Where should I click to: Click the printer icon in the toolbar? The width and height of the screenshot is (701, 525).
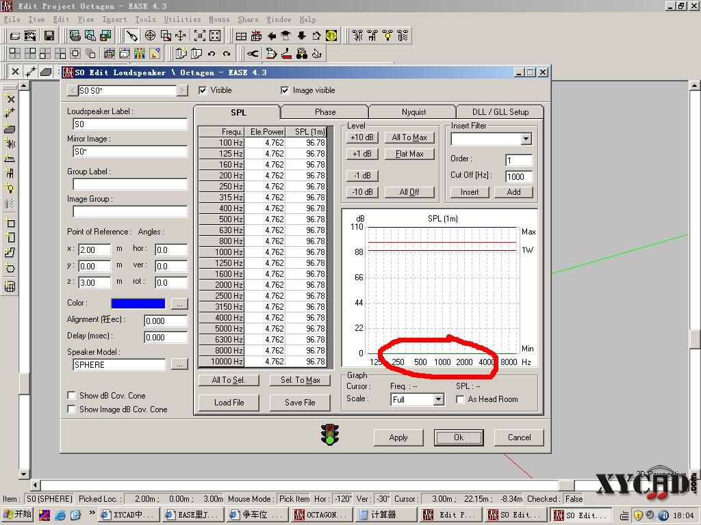point(75,36)
